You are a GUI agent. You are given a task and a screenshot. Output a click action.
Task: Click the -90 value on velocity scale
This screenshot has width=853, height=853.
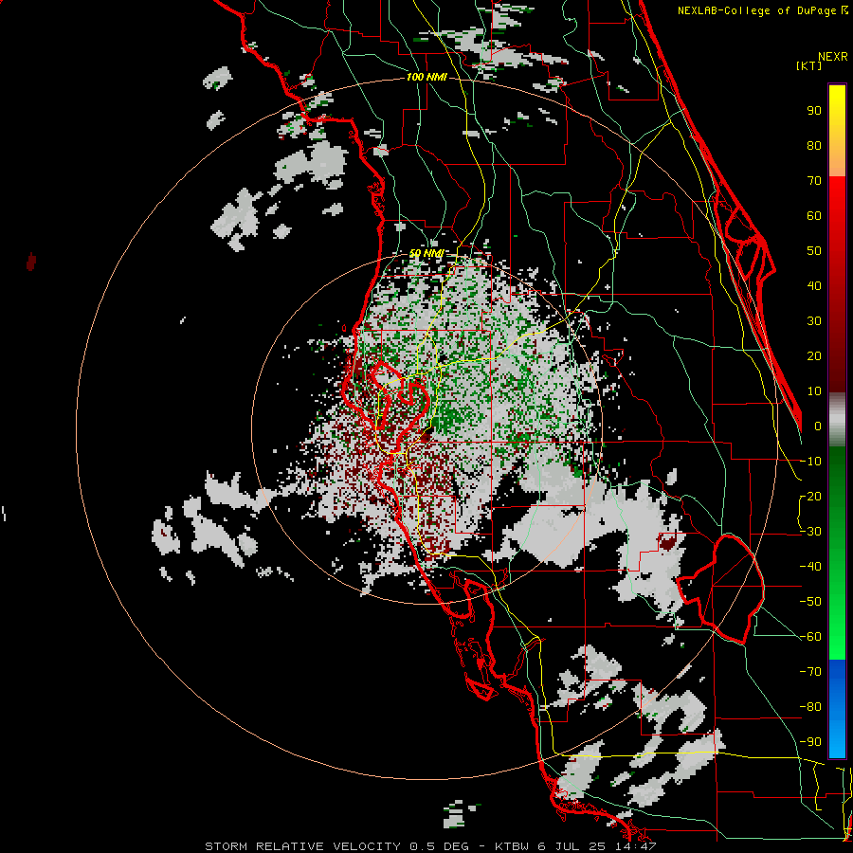click(x=810, y=742)
